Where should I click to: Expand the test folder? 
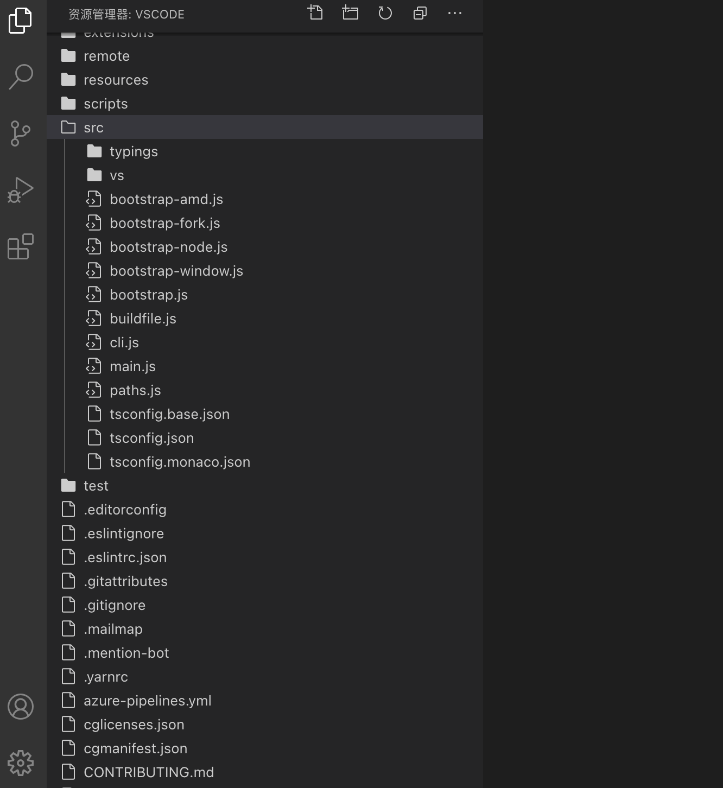point(265,486)
